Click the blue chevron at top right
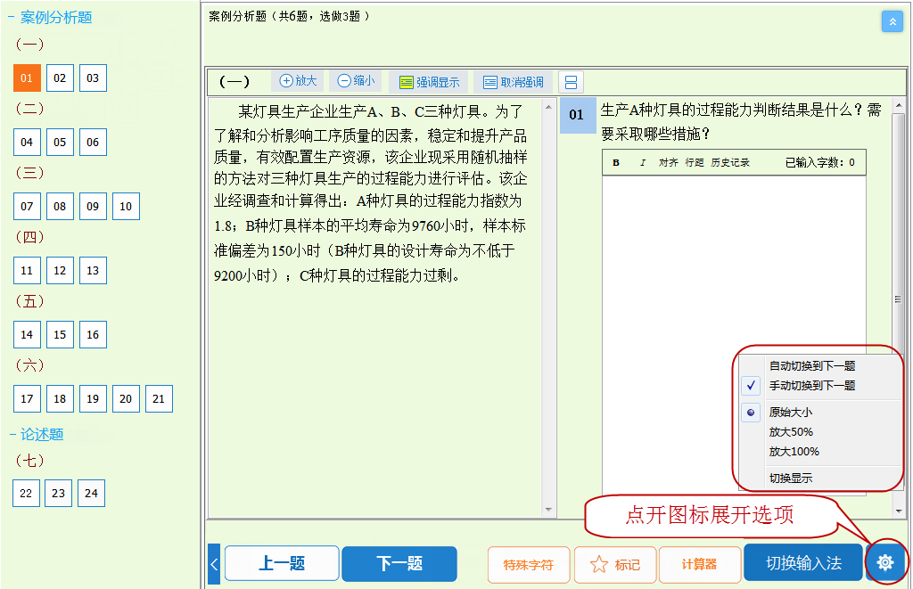The height and width of the screenshot is (589, 913). click(x=892, y=20)
